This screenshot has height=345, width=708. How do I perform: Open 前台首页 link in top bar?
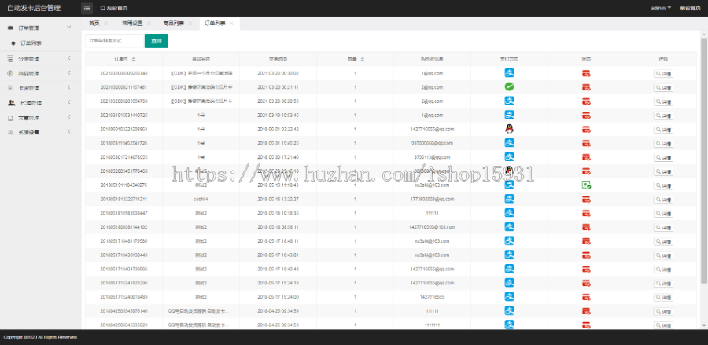click(x=690, y=8)
